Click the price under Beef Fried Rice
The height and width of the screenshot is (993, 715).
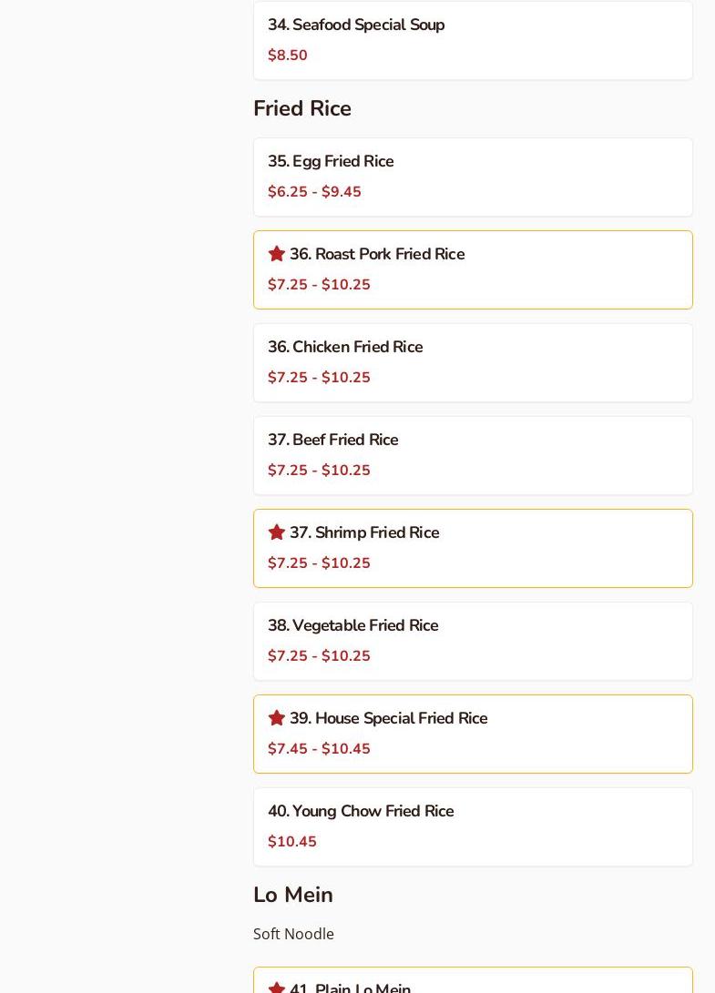[319, 471]
